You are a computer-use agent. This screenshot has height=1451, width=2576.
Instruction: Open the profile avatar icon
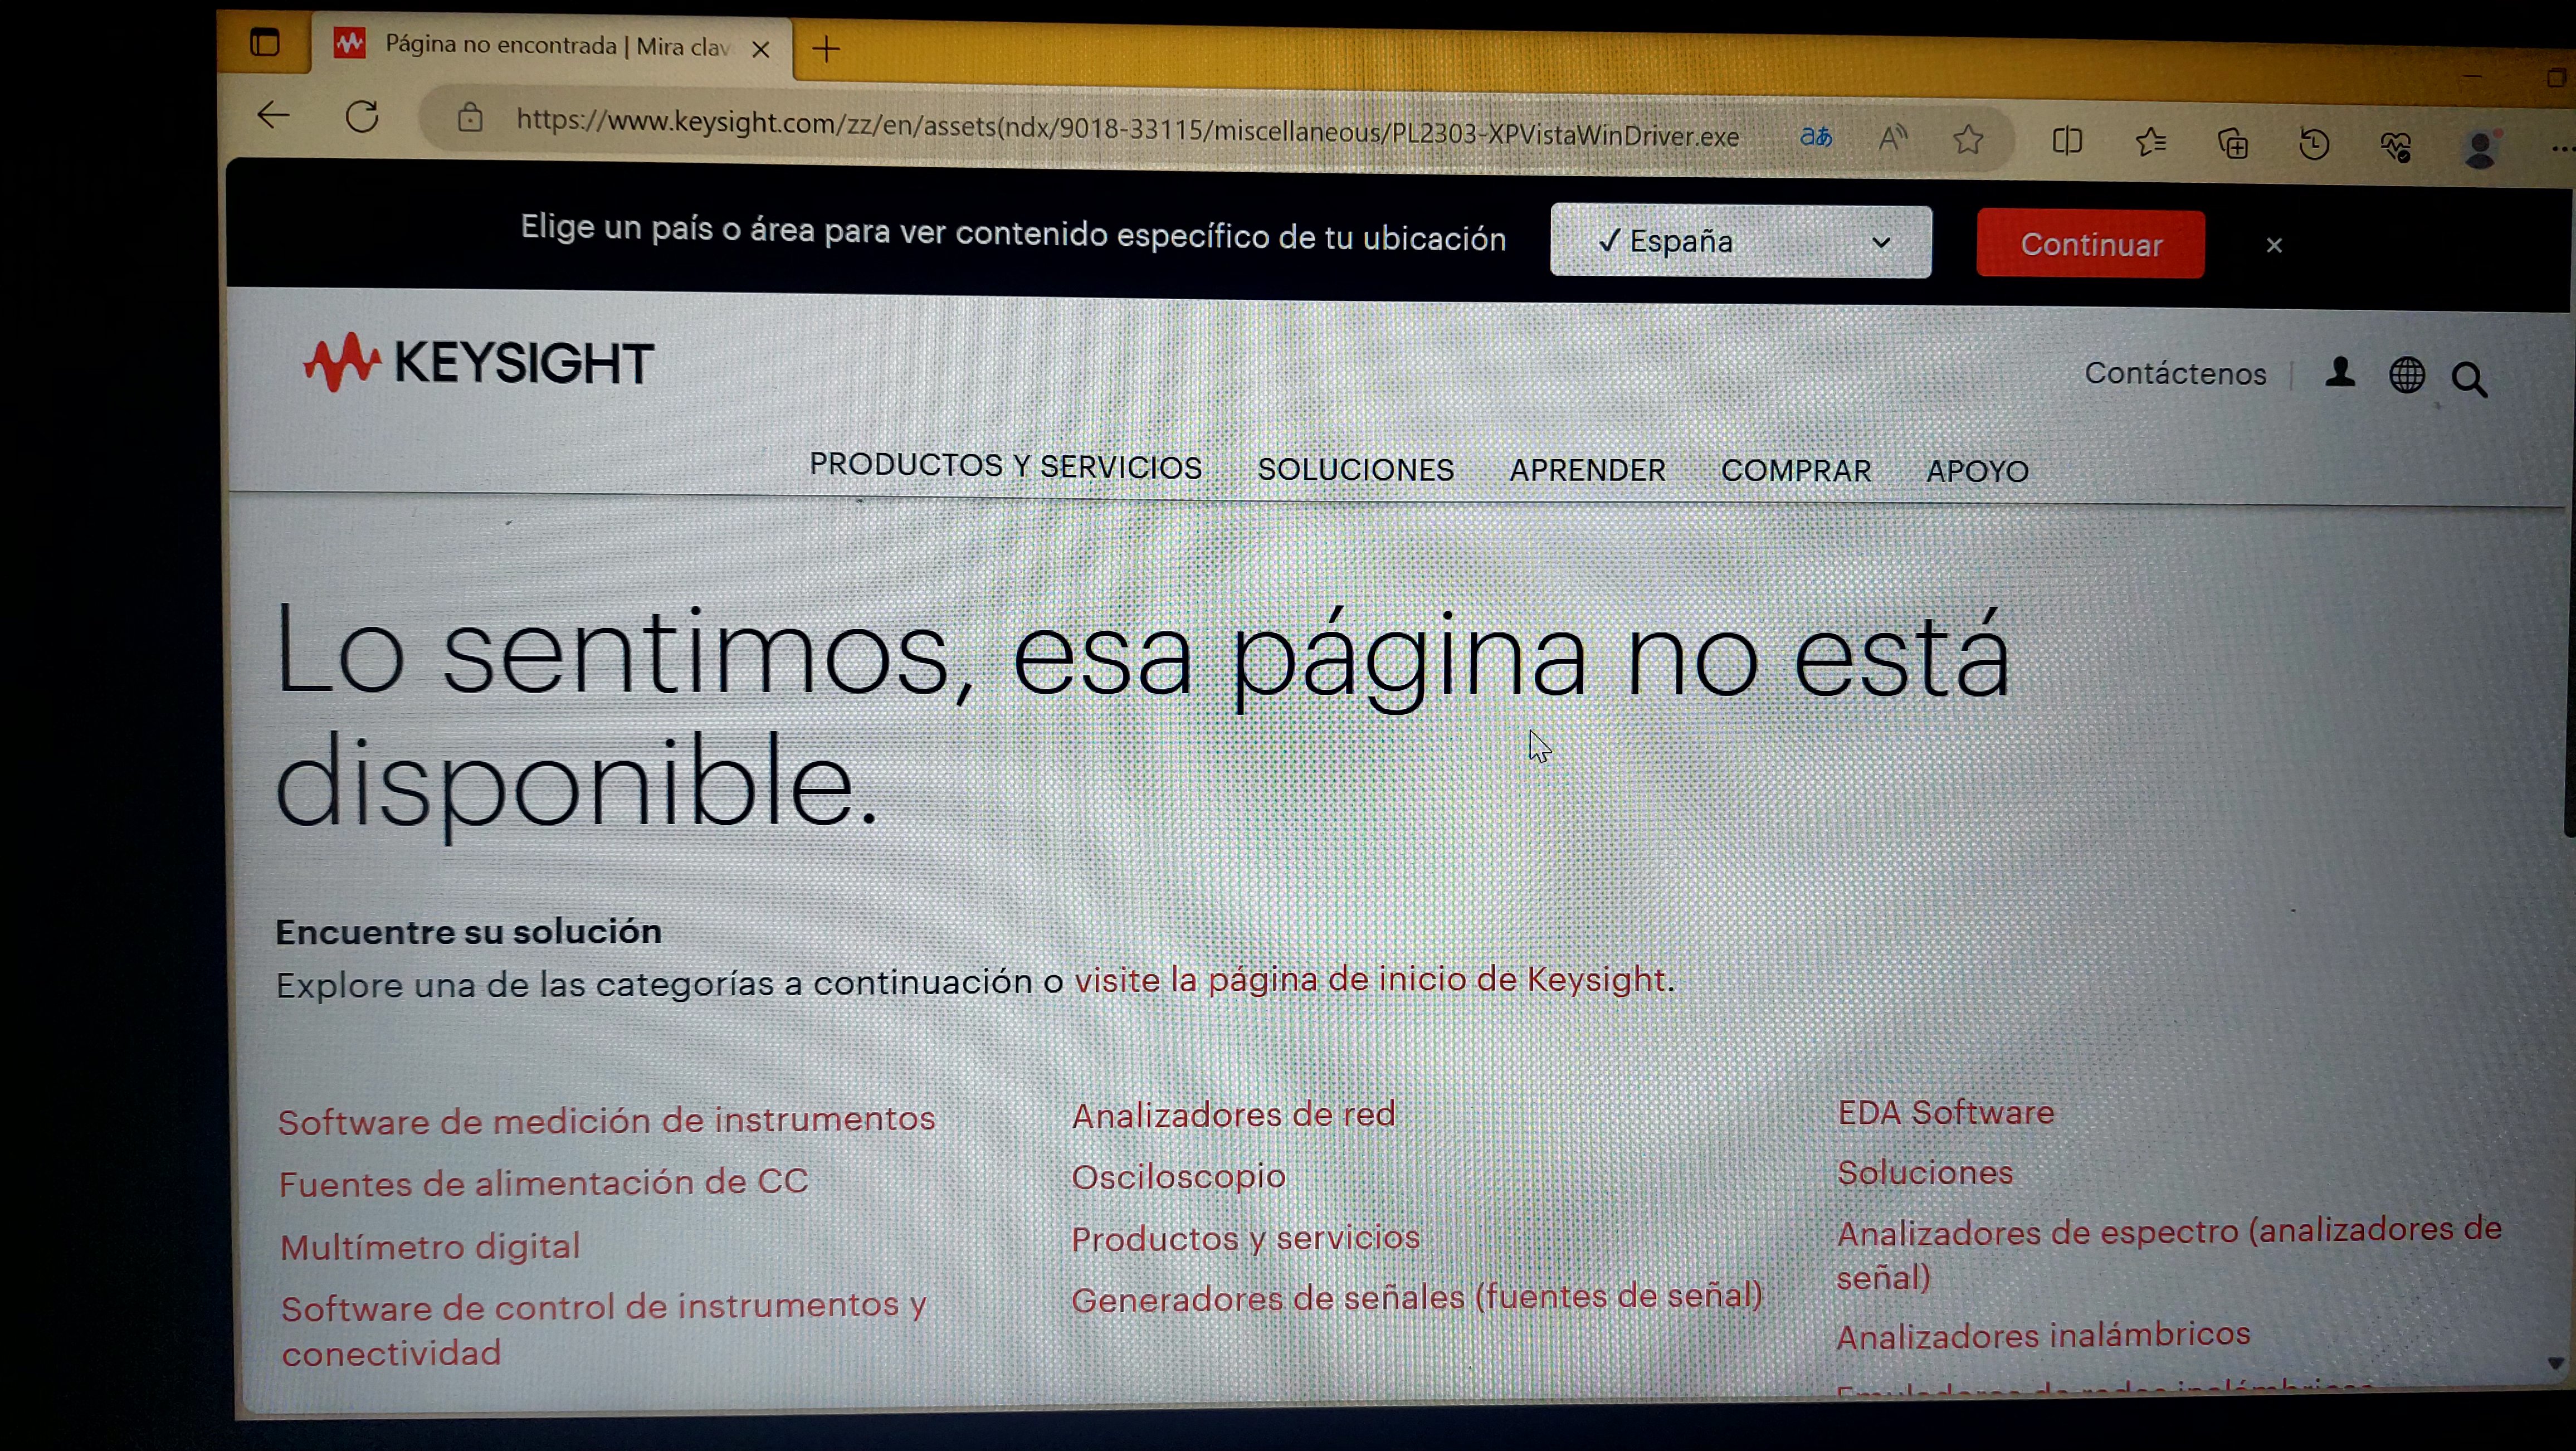[2480, 150]
